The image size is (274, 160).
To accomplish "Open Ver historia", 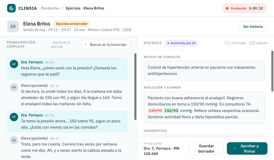I will point(253,27).
